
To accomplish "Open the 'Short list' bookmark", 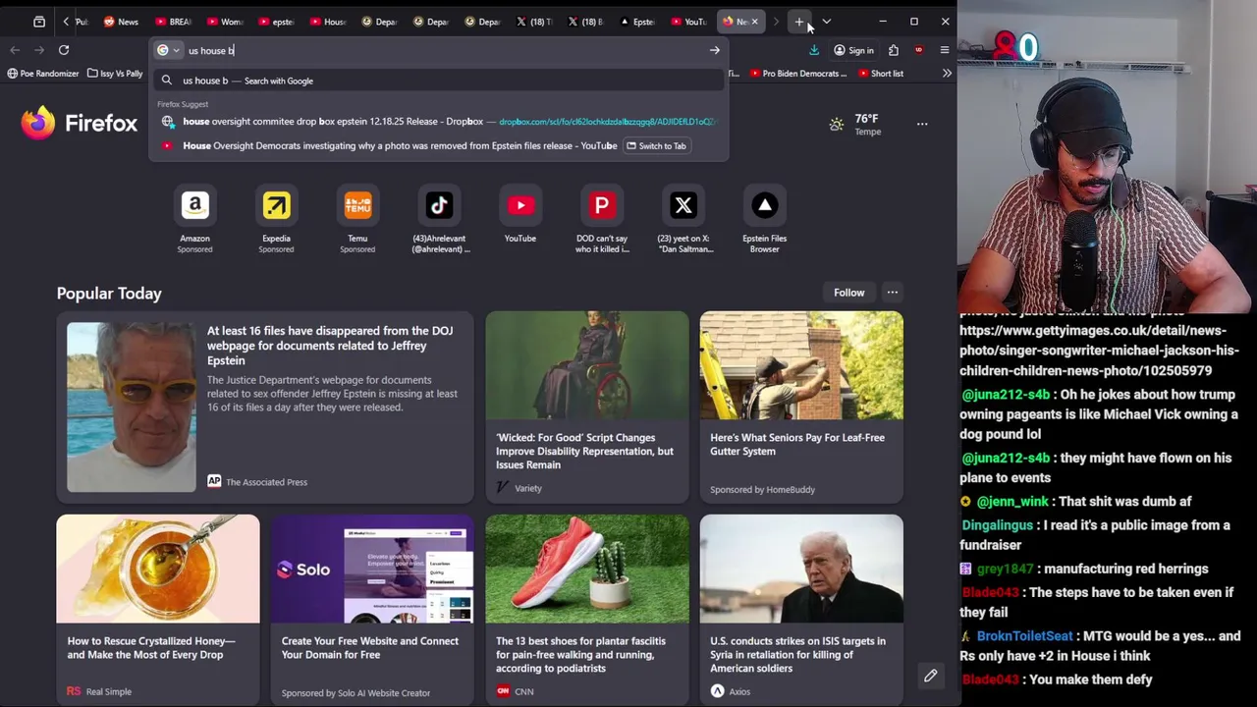I will tap(880, 74).
